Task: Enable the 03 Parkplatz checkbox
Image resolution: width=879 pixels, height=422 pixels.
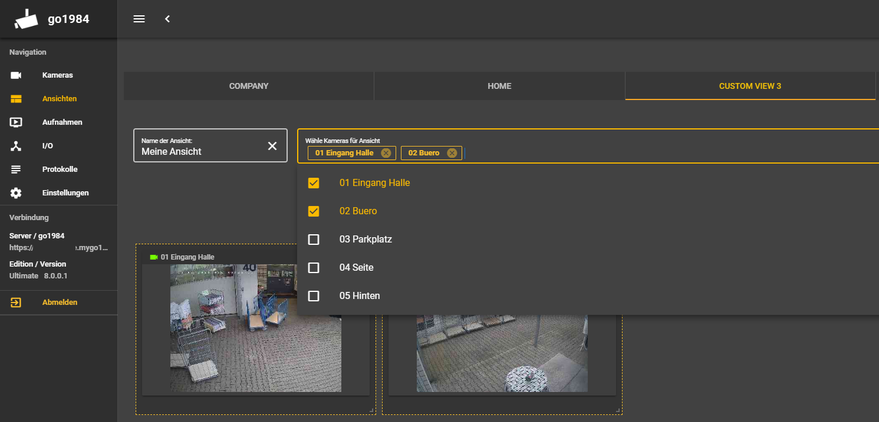Action: (x=314, y=240)
